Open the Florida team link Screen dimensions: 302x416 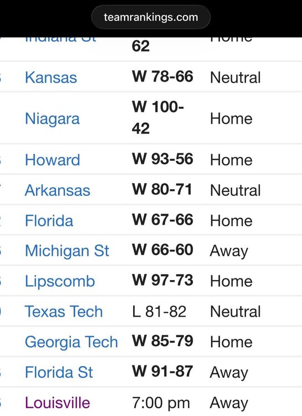[x=49, y=221]
